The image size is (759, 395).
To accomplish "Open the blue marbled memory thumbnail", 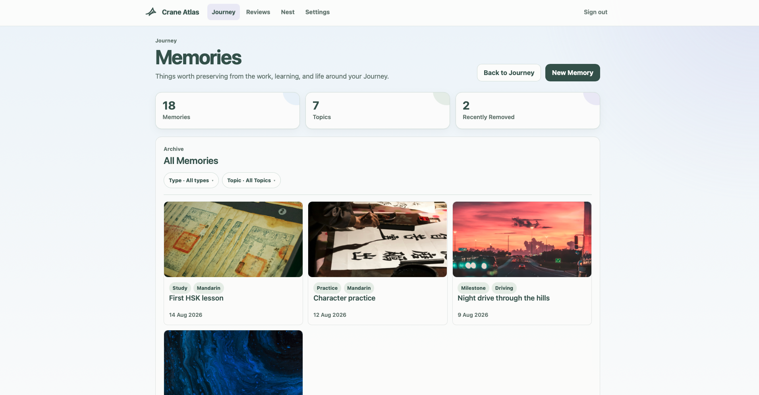I will click(x=234, y=362).
